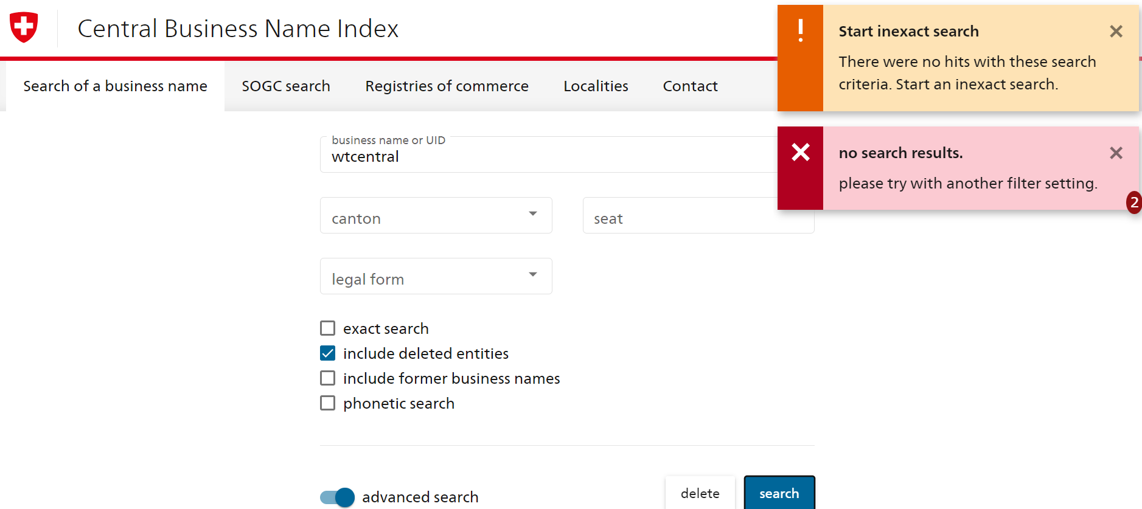Open the Registries of commerce tab
The height and width of the screenshot is (509, 1142).
pyautogui.click(x=447, y=86)
